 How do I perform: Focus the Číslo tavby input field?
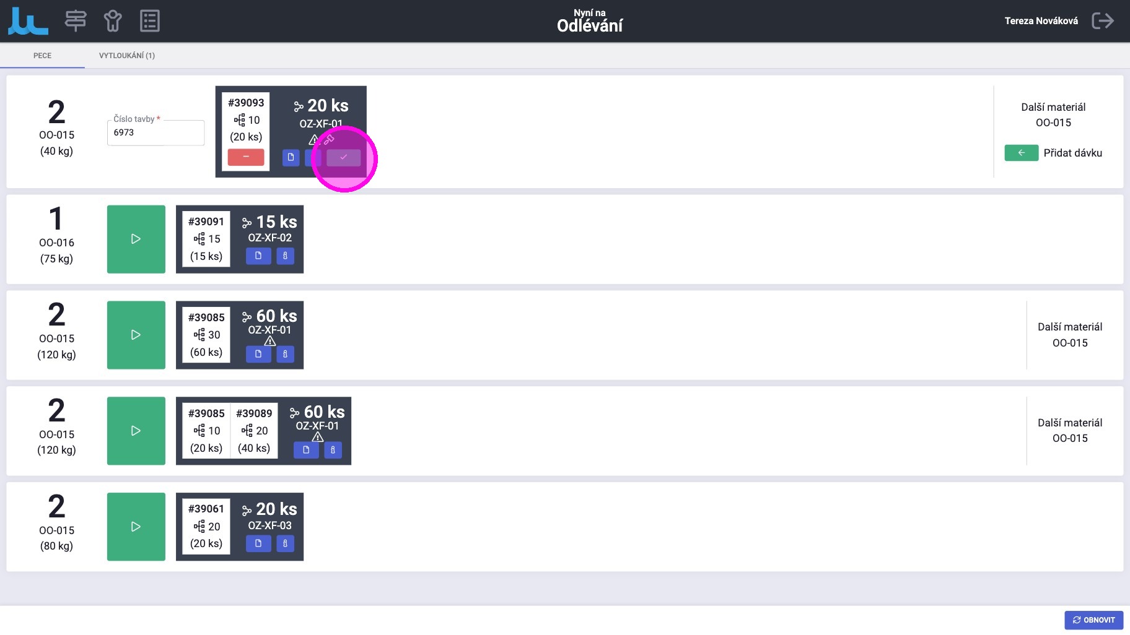(x=155, y=133)
